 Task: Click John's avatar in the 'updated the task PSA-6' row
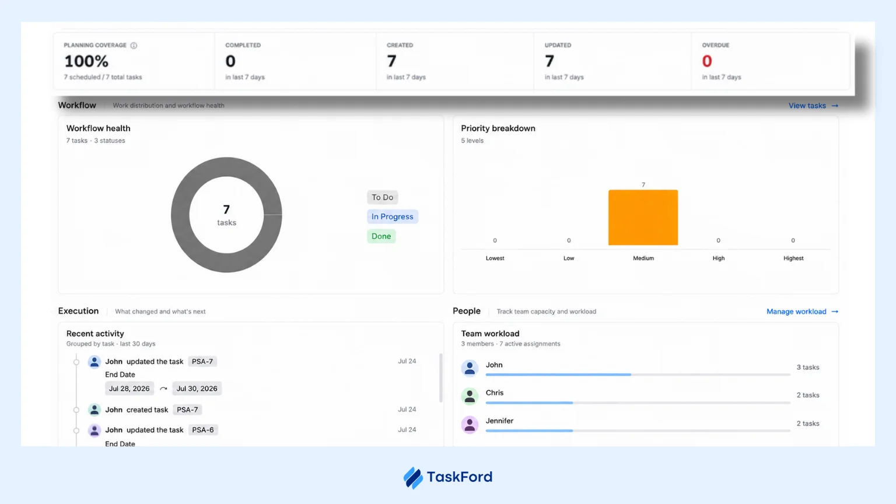coord(94,430)
